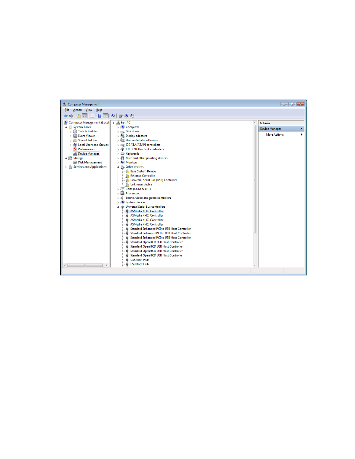Select the System devices category
The height and width of the screenshot is (459, 355).
135,203
